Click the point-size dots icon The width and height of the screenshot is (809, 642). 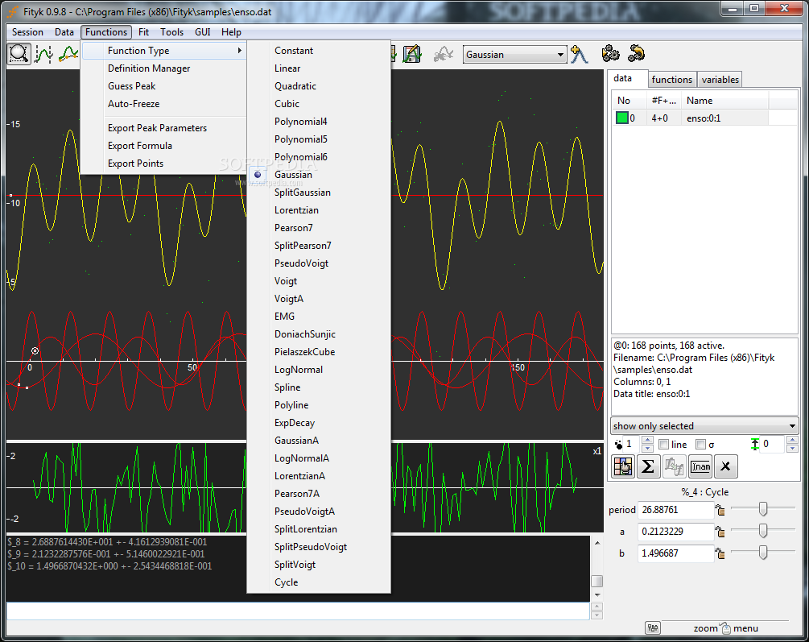click(618, 444)
